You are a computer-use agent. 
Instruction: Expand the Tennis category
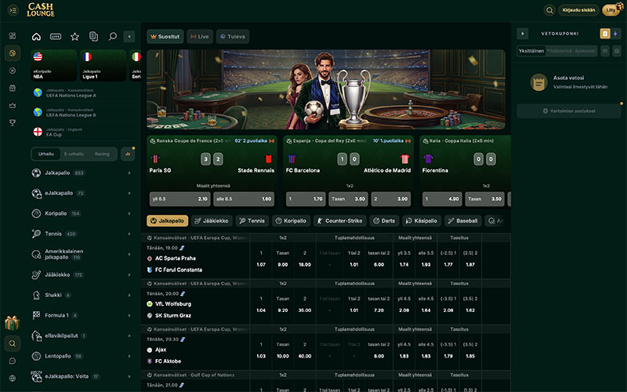tap(83, 234)
